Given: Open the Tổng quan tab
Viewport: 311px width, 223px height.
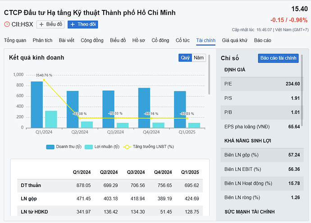Looking at the screenshot, I should coord(15,40).
